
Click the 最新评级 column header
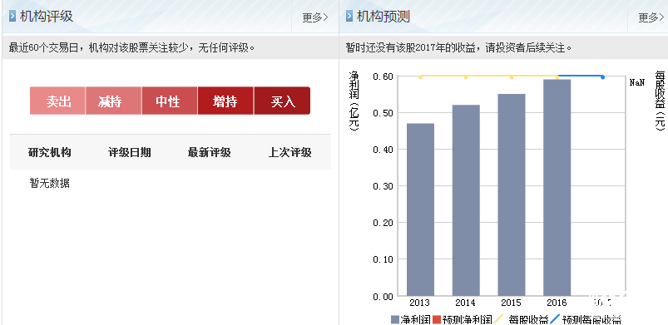(209, 152)
